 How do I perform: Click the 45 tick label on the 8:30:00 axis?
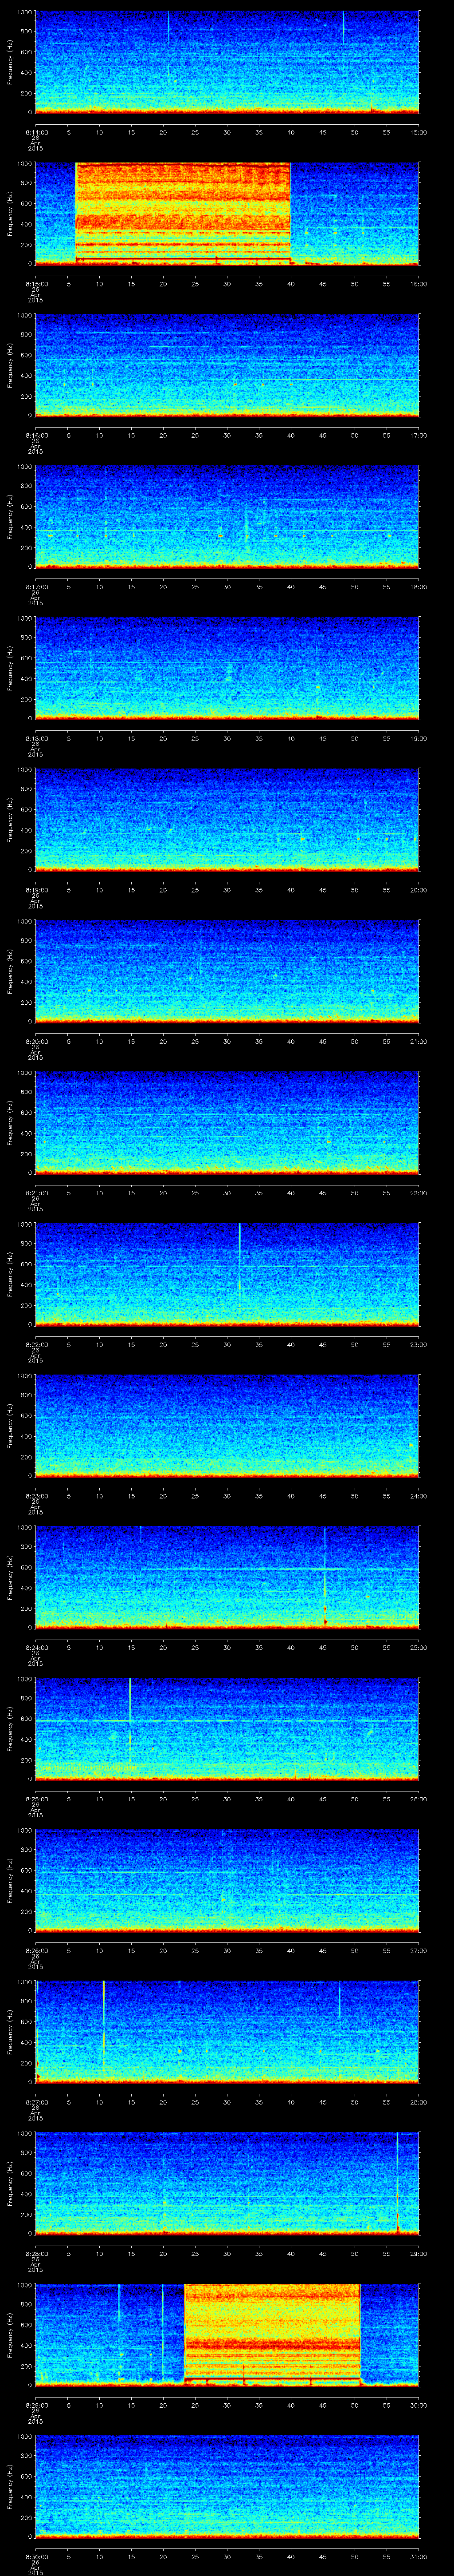point(322,2556)
